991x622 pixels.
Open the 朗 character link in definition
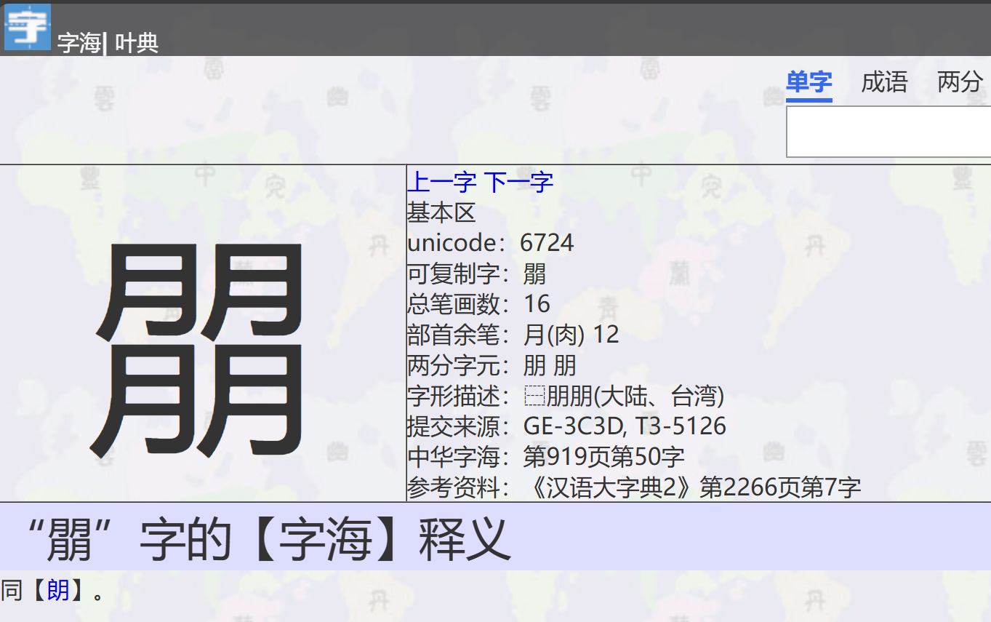[58, 590]
